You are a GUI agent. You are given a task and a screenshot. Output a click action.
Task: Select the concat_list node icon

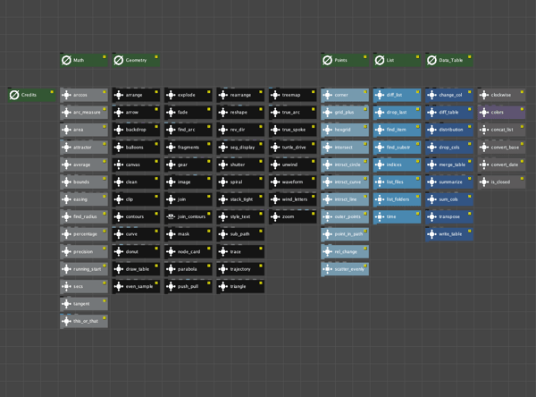point(484,130)
